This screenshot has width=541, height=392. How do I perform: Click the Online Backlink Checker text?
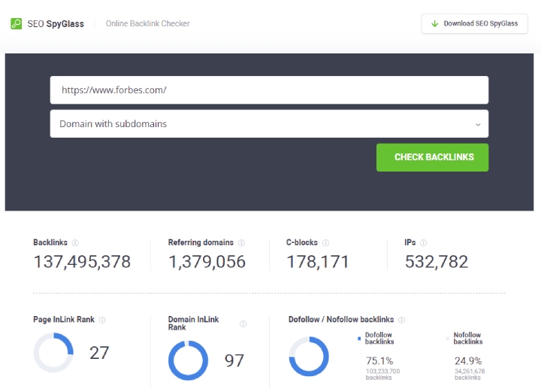[x=148, y=23]
